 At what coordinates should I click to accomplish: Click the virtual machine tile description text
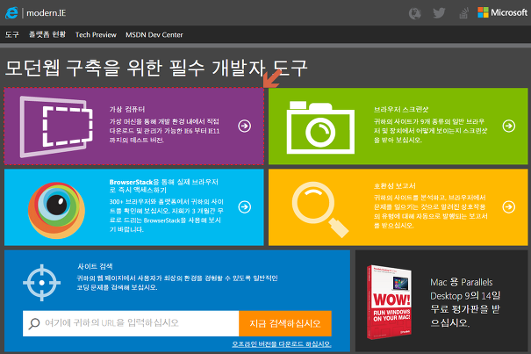coord(164,131)
